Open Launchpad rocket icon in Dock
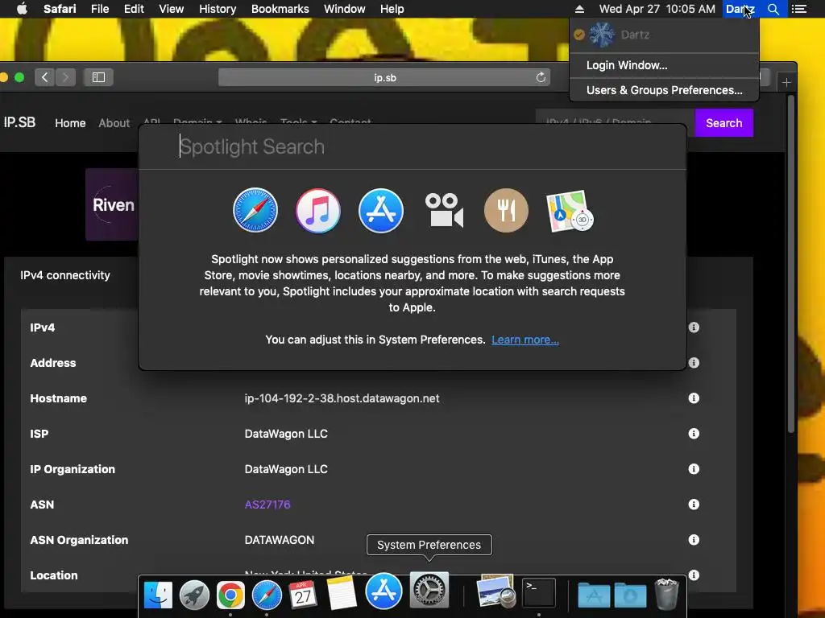Screen dimensions: 825x618 click(x=194, y=595)
